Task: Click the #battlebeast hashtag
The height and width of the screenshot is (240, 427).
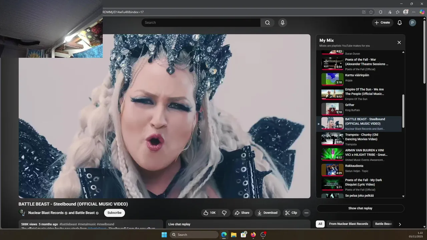Action: tap(68, 224)
